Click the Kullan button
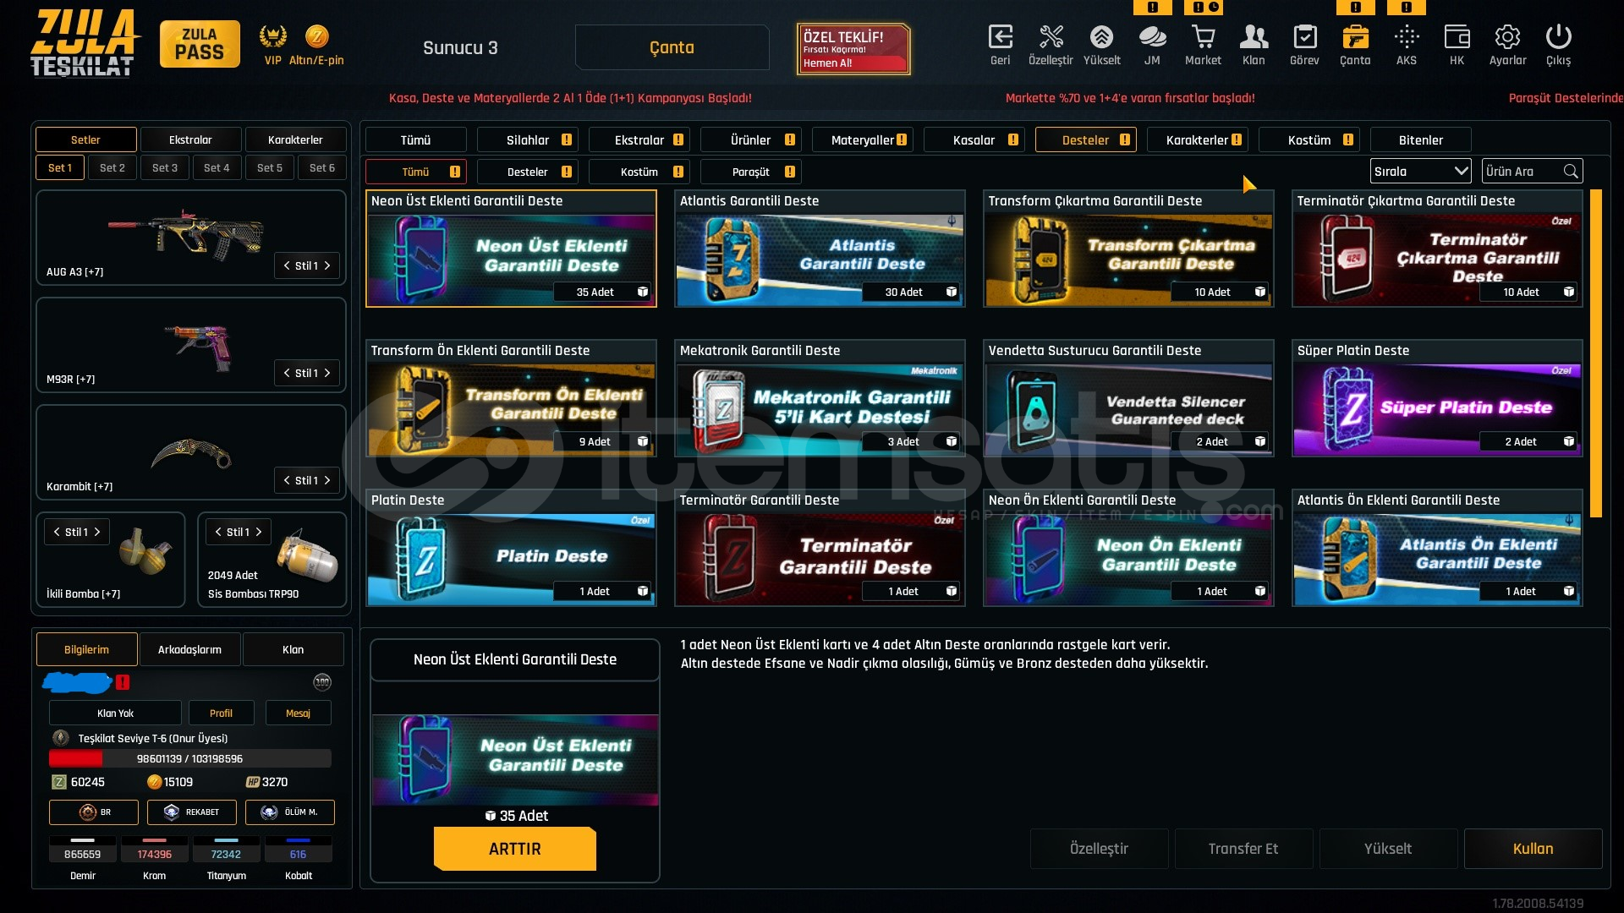The width and height of the screenshot is (1624, 913). [x=1533, y=849]
